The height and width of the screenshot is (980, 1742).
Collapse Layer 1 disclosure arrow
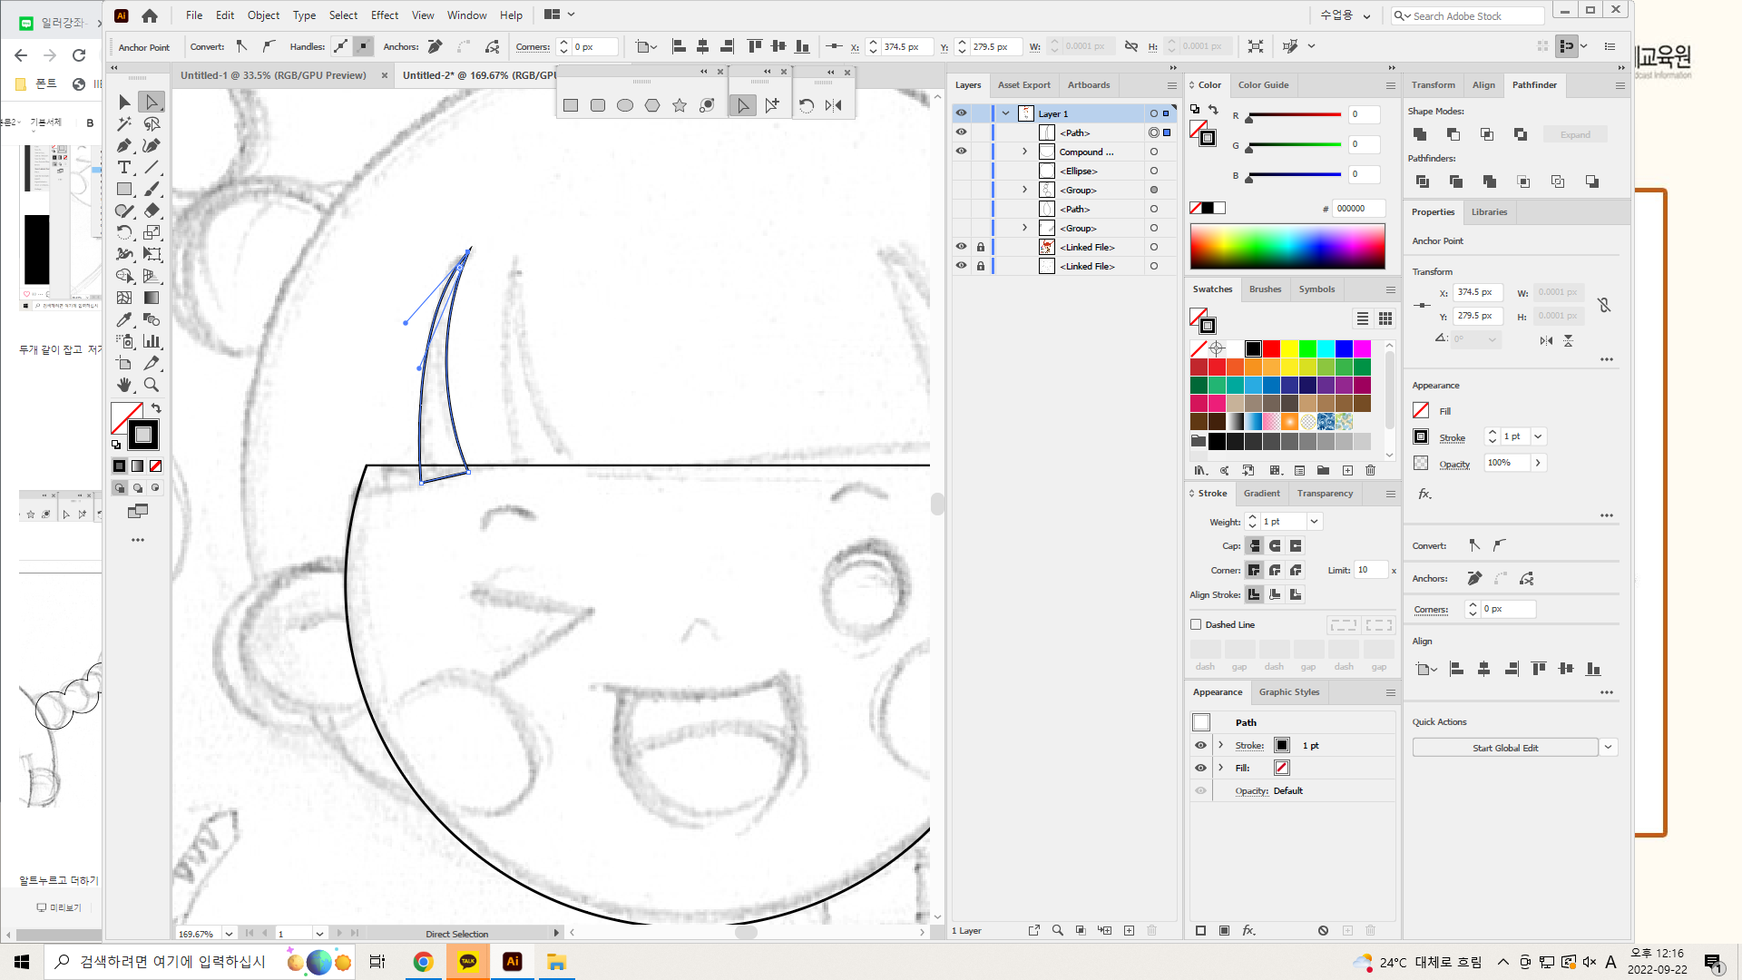click(x=1005, y=113)
